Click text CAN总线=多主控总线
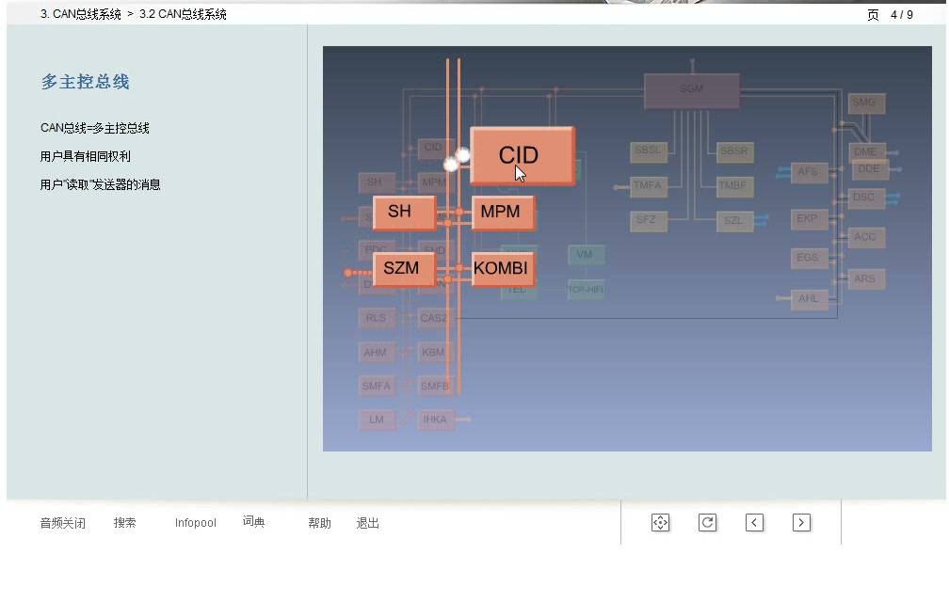949x602 pixels. tap(95, 128)
